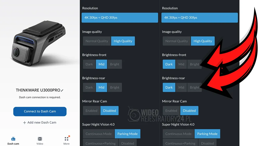The image size is (260, 146).
Task: Open the More tab dots icon
Action: point(67,138)
